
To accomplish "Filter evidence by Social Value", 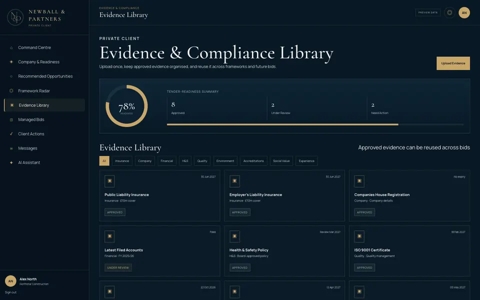I will click(x=281, y=161).
